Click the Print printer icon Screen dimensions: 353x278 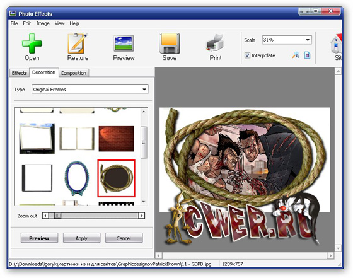215,43
